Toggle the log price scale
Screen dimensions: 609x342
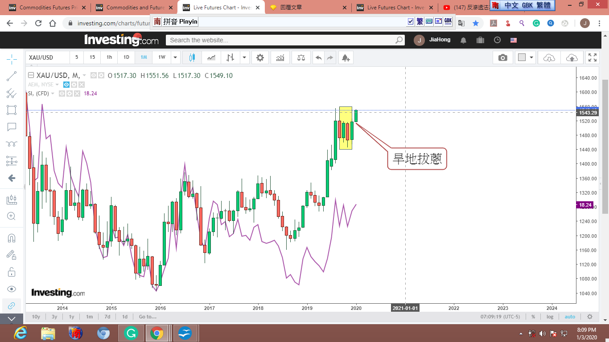(550, 317)
